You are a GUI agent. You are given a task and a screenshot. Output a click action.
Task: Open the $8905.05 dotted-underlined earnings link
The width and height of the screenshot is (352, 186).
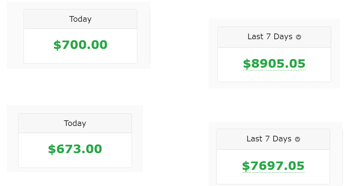click(274, 64)
